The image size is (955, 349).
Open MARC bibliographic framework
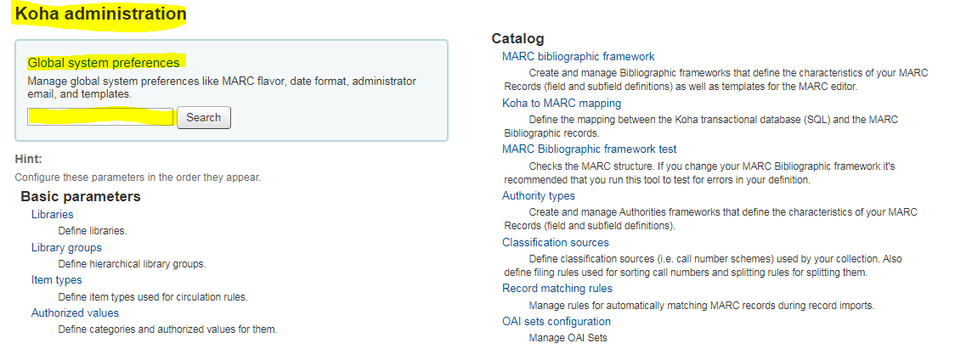578,57
